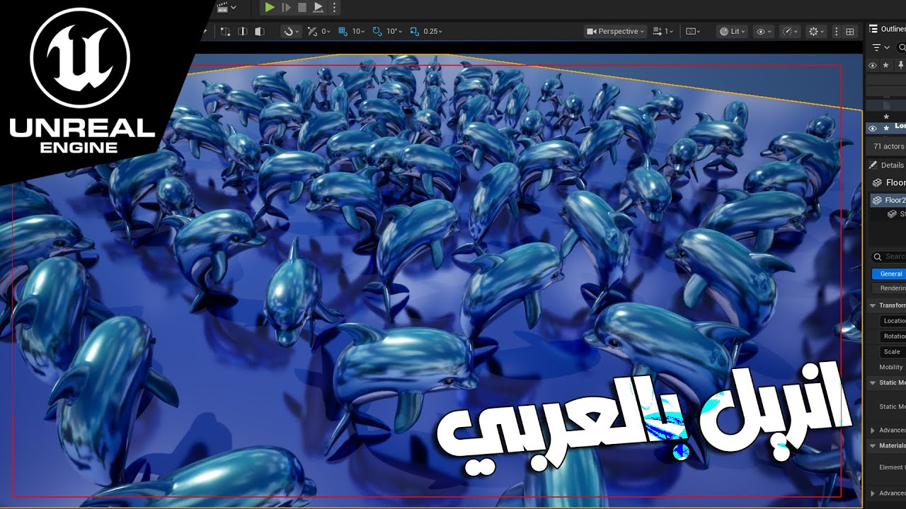Image resolution: width=906 pixels, height=509 pixels.
Task: Click the Rotation property label
Action: [x=895, y=336]
